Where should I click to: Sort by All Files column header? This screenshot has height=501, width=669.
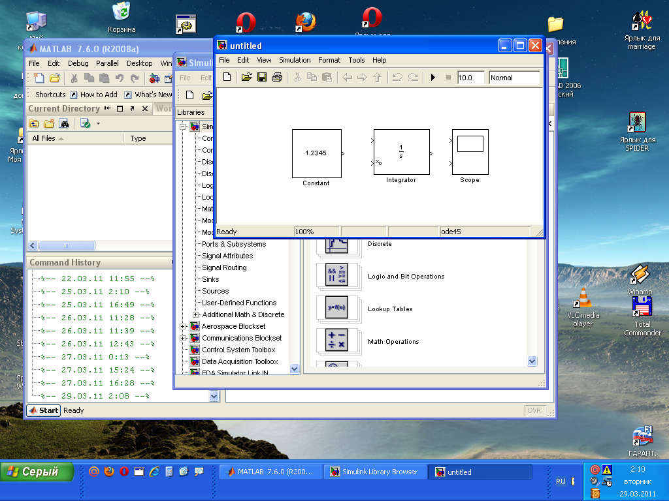click(76, 138)
